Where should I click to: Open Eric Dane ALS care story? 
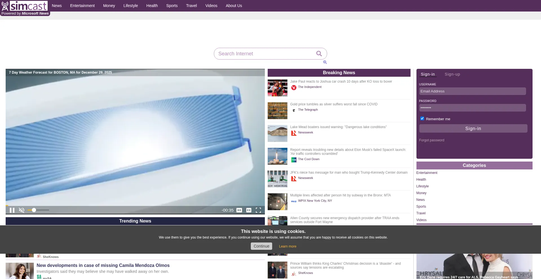469,277
